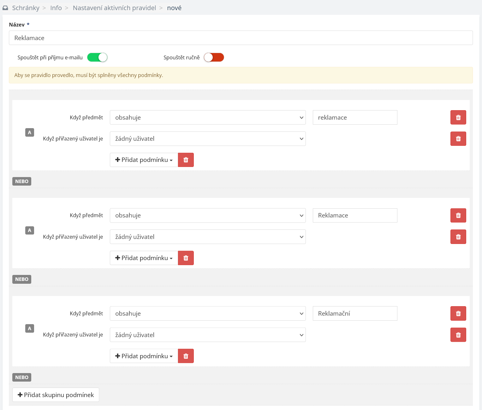Delete the 'Reklamační' subject condition row
Image resolution: width=482 pixels, height=410 pixels.
tap(458, 313)
